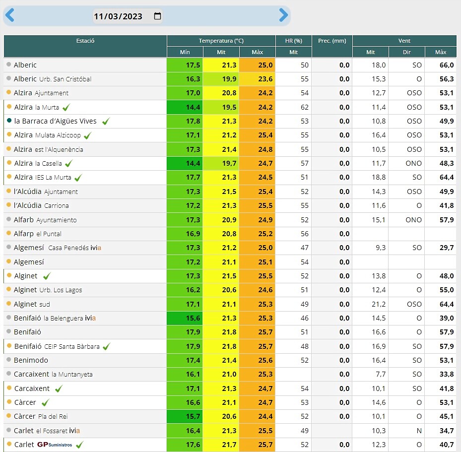Viewport: 461px width, 452px height.
Task: Click Càrcer Pla del Rei min cell 15,7
Action: [x=185, y=416]
